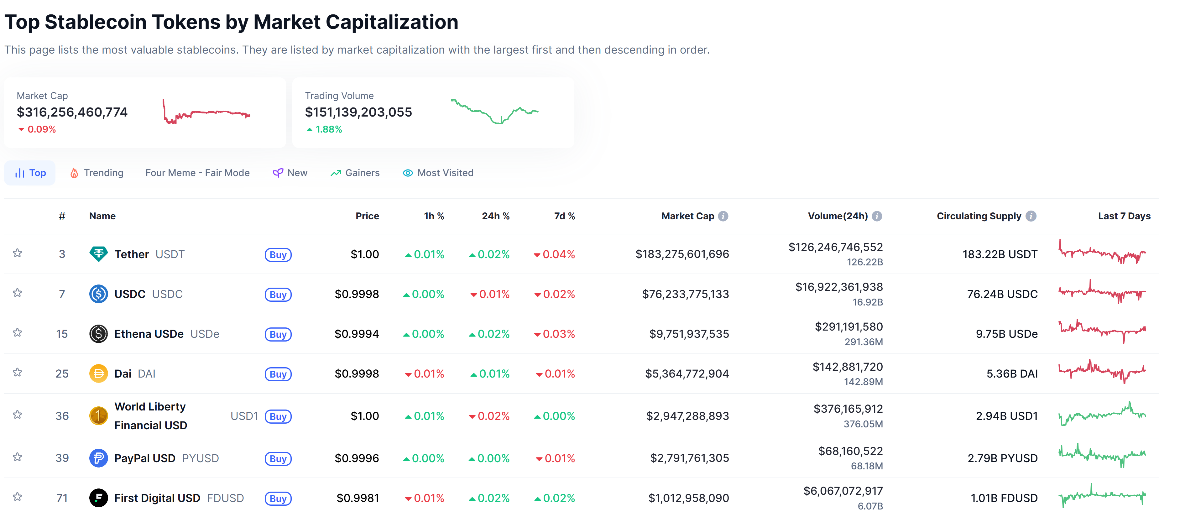Click the Buy button for Tether

pos(278,255)
